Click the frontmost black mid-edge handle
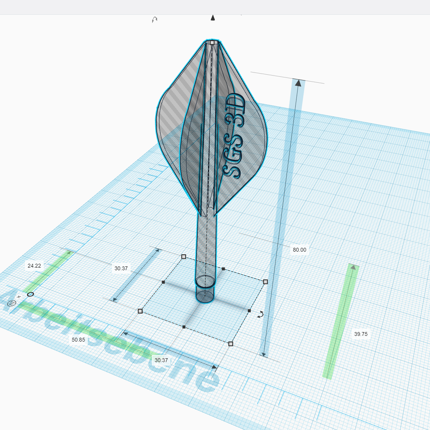This screenshot has width=430, height=430. [184, 327]
